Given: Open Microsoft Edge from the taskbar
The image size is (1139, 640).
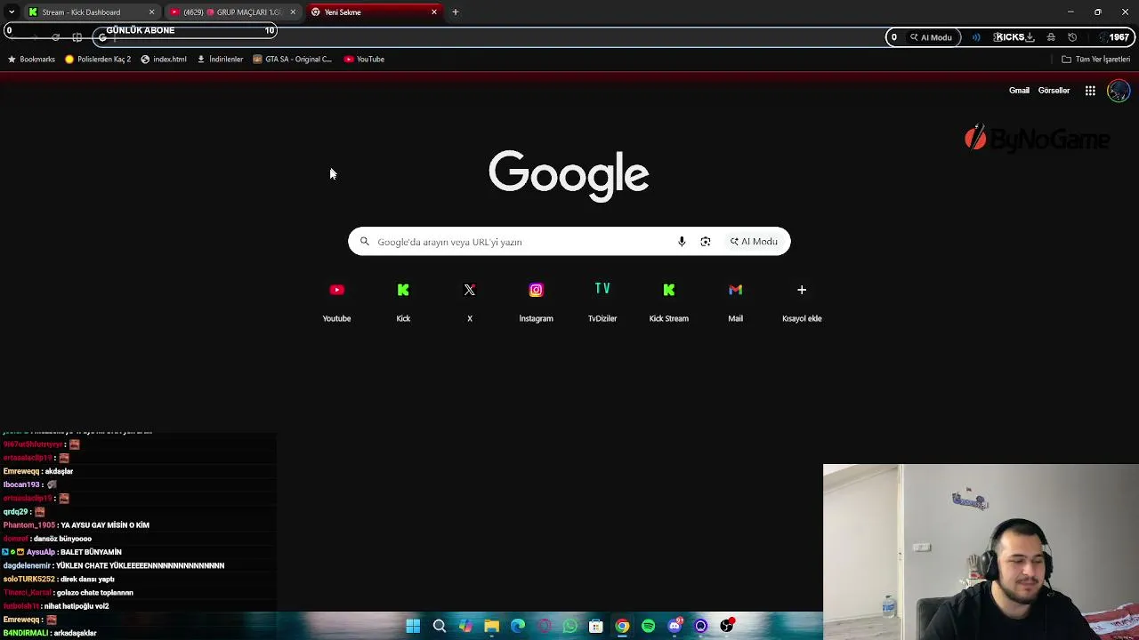Looking at the screenshot, I should [518, 626].
